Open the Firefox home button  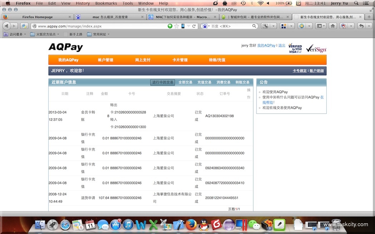333,26
